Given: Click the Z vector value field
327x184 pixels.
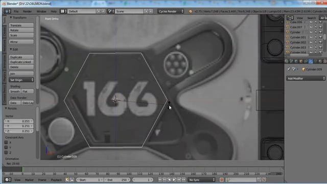Looking at the screenshot, I should coord(18,131).
